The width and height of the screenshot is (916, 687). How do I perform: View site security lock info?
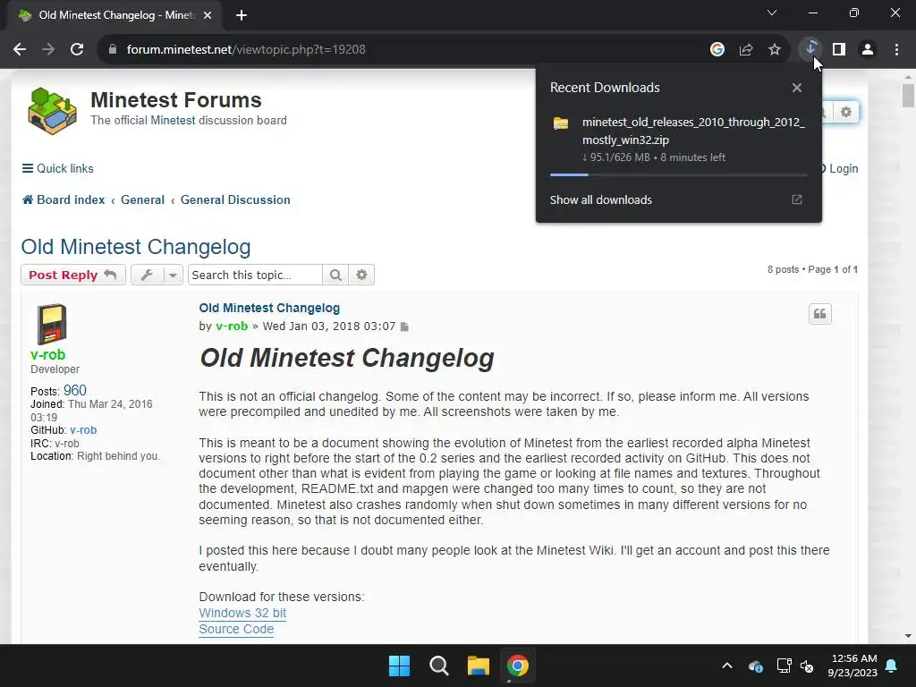coord(113,50)
